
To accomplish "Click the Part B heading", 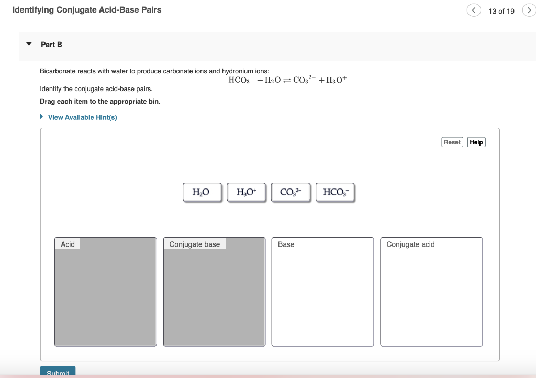I will pyautogui.click(x=51, y=45).
